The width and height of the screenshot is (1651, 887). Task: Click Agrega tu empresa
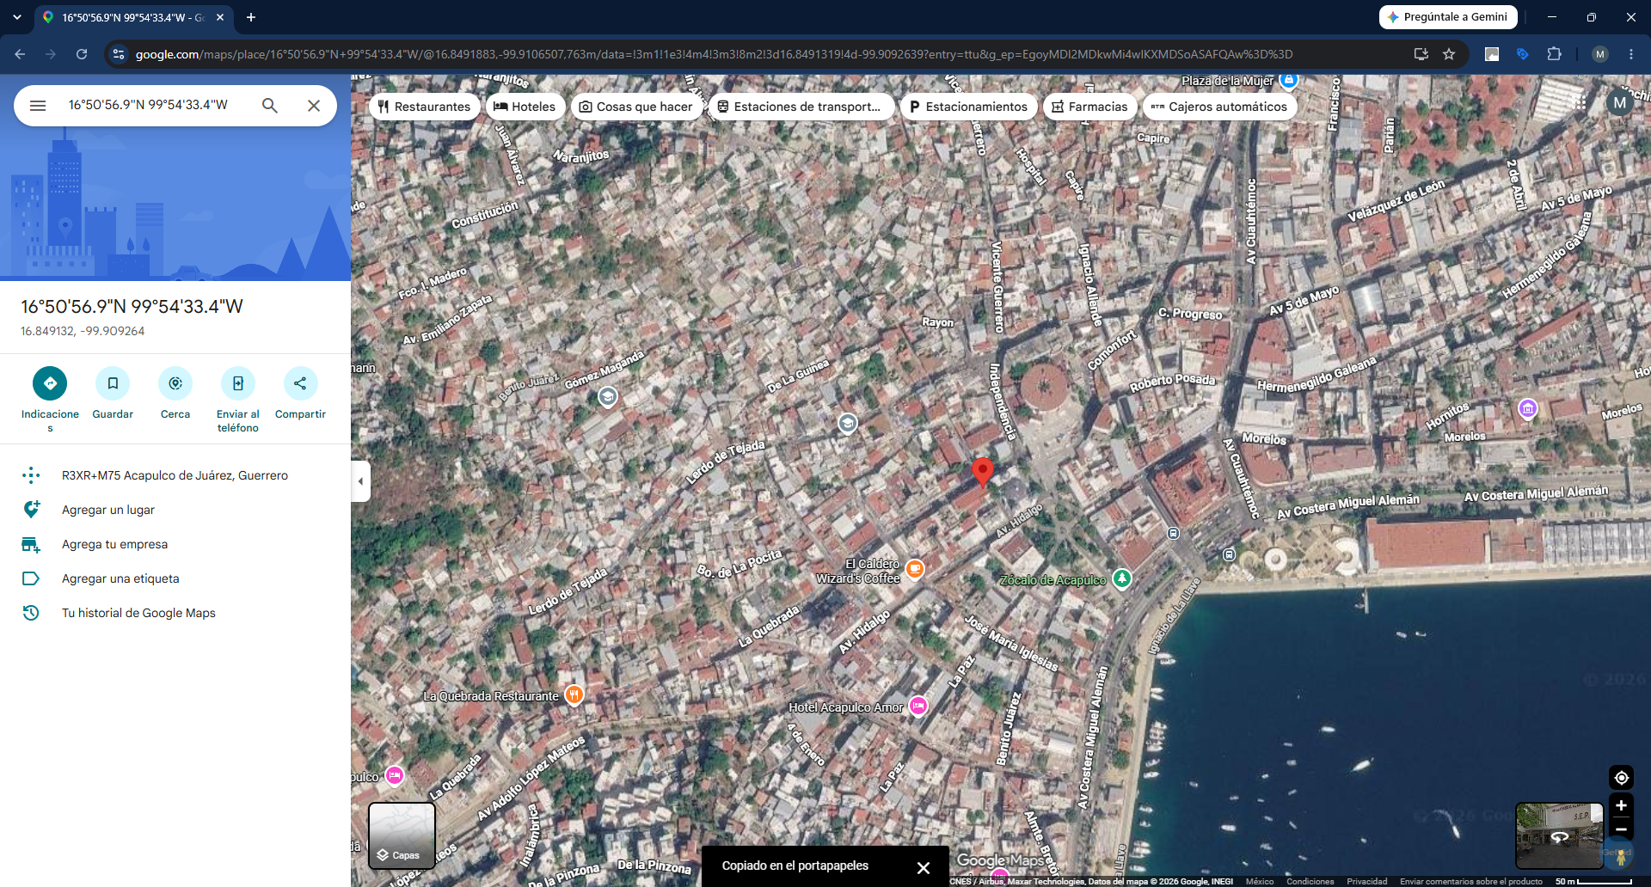(x=175, y=544)
